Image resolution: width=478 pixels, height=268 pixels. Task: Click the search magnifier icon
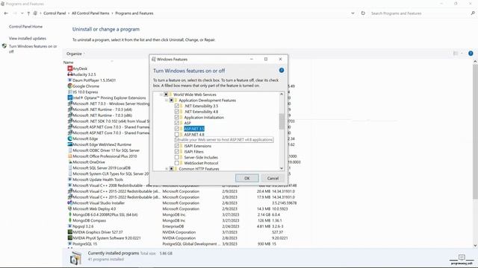473,13
